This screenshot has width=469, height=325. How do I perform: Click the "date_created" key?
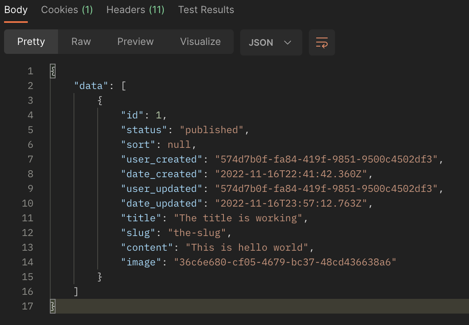pyautogui.click(x=161, y=174)
